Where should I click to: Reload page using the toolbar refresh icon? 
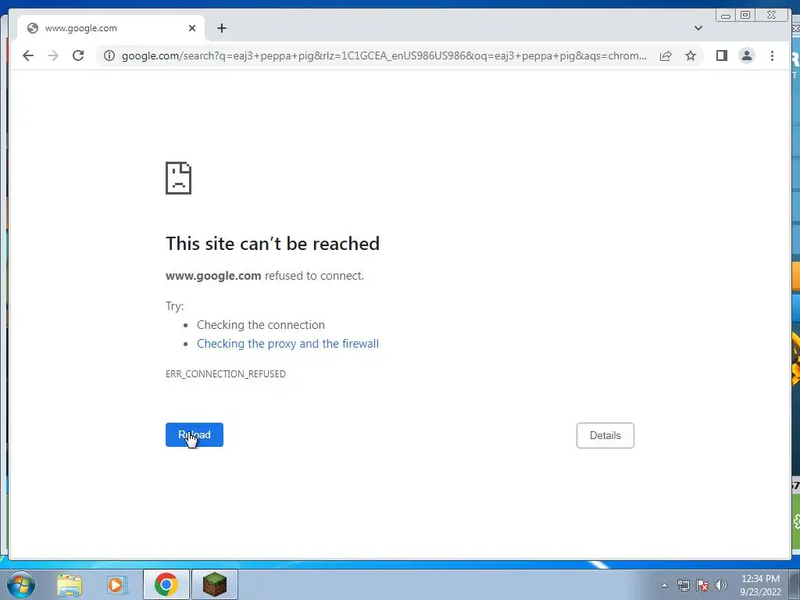(x=78, y=55)
